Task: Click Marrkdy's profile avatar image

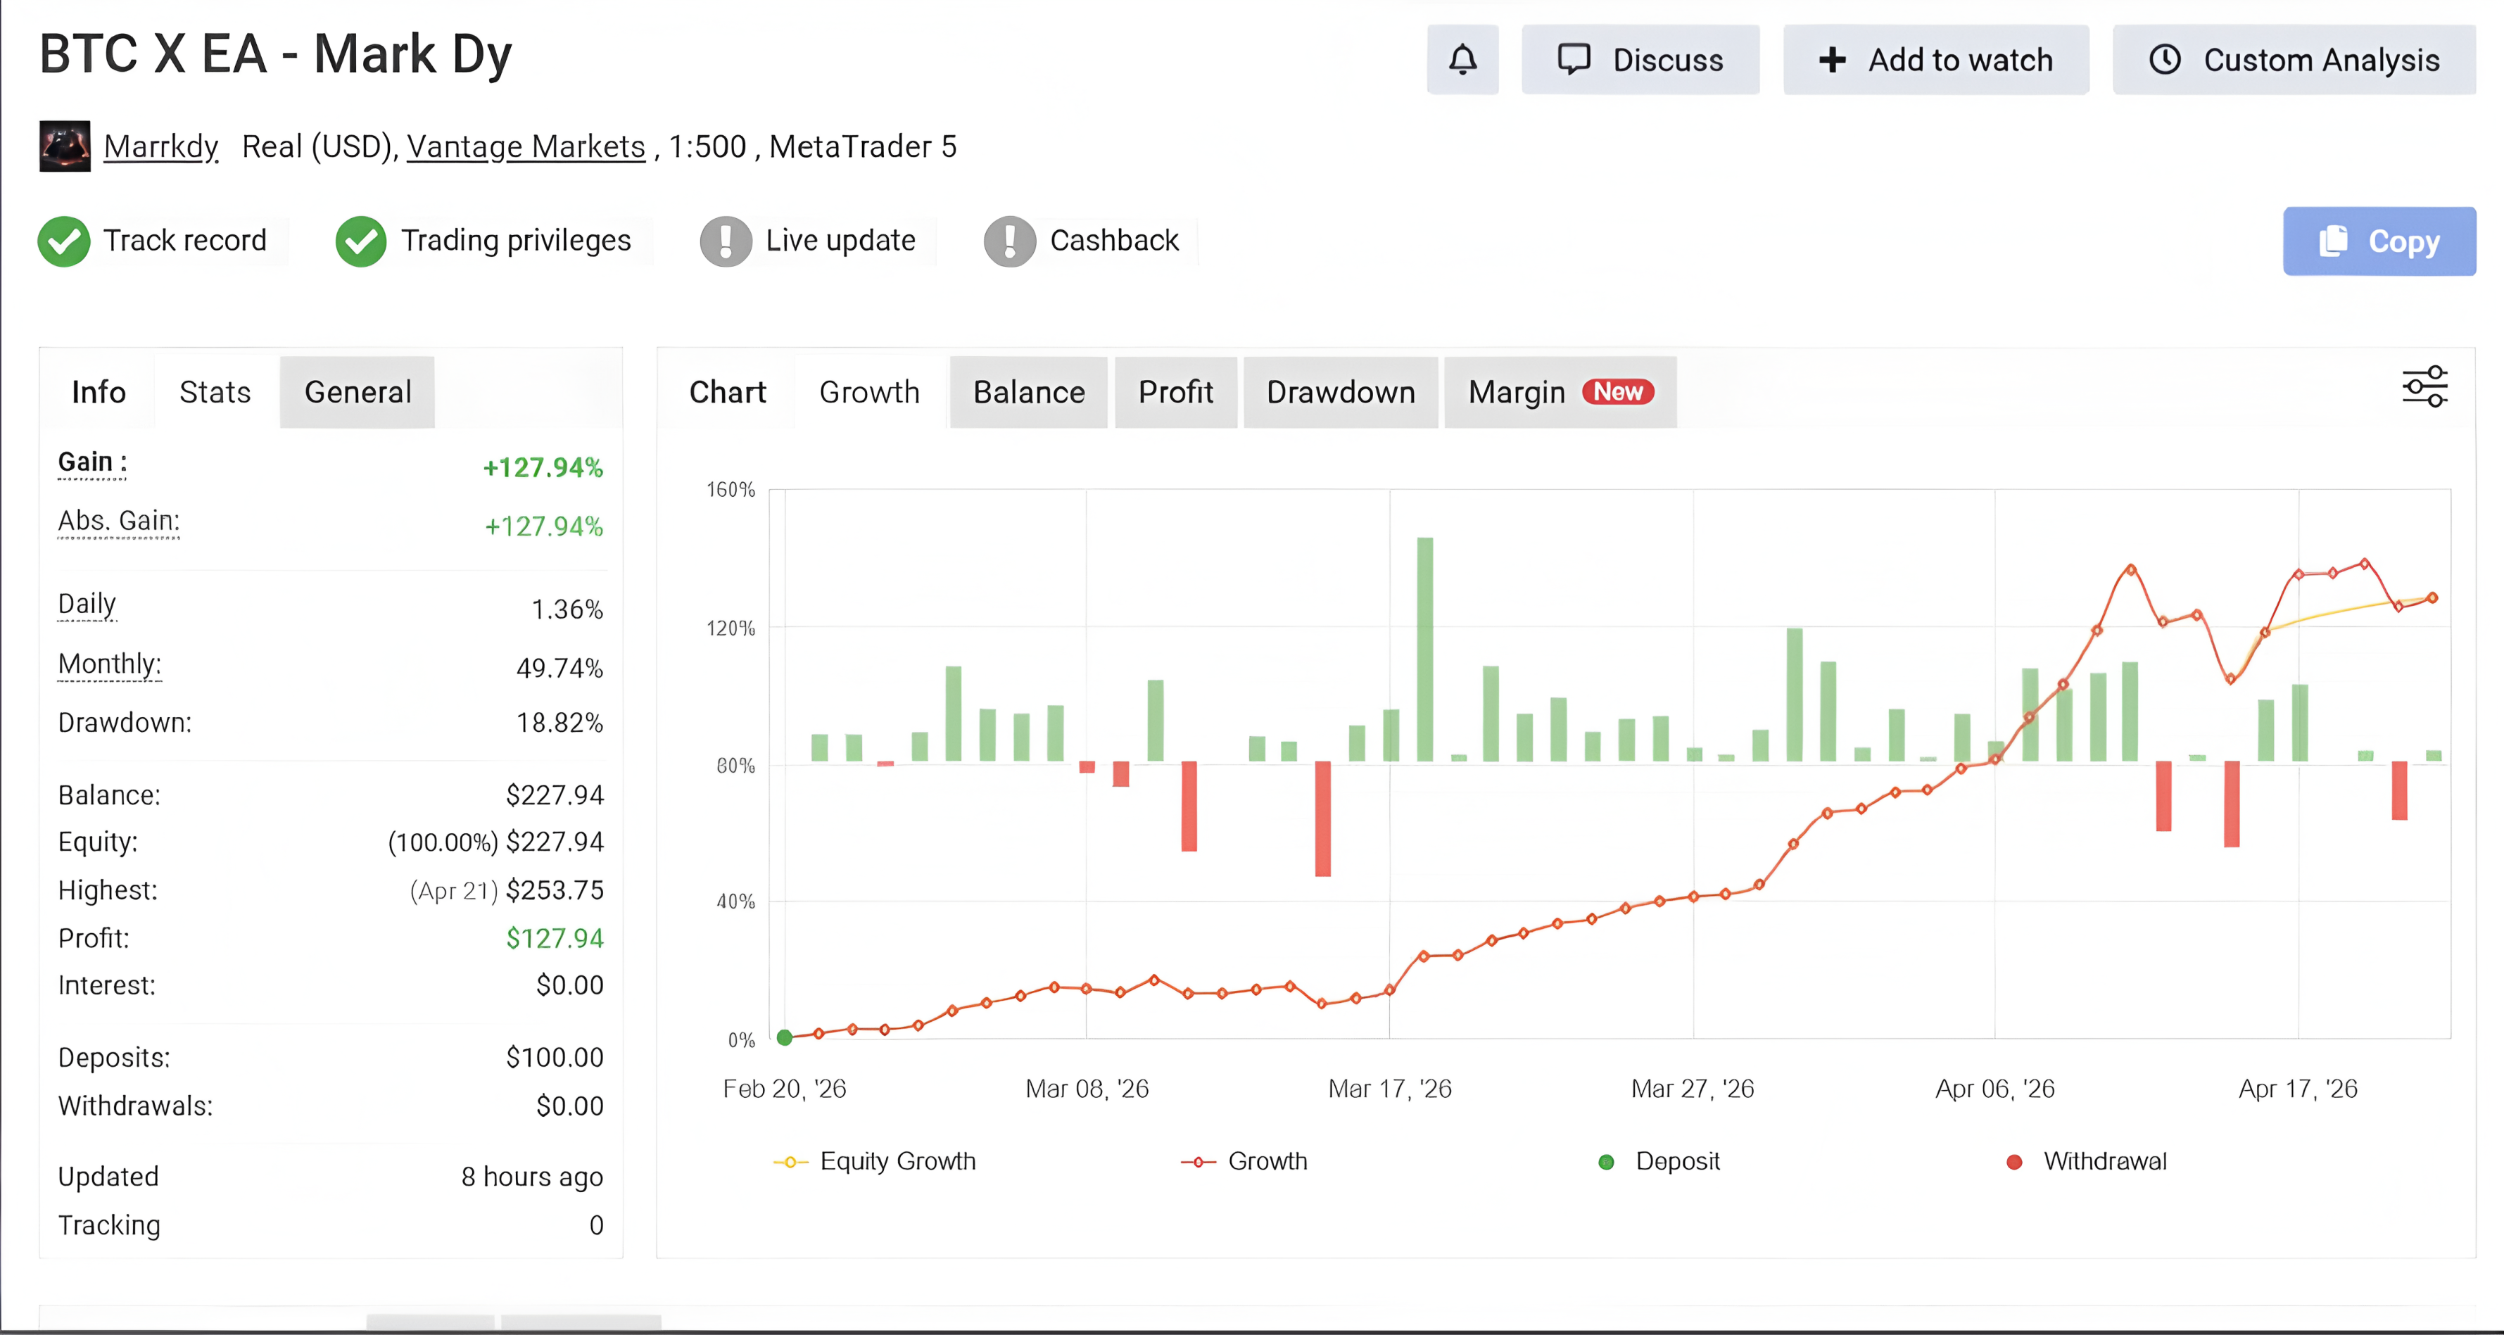Action: (65, 146)
